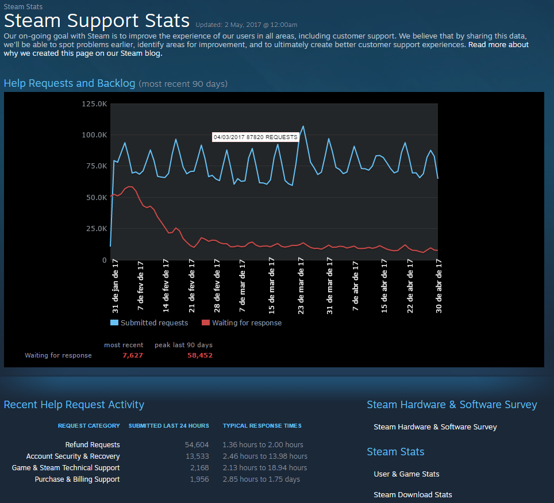Click the 'most recent' column label
554x503 pixels.
tap(124, 345)
